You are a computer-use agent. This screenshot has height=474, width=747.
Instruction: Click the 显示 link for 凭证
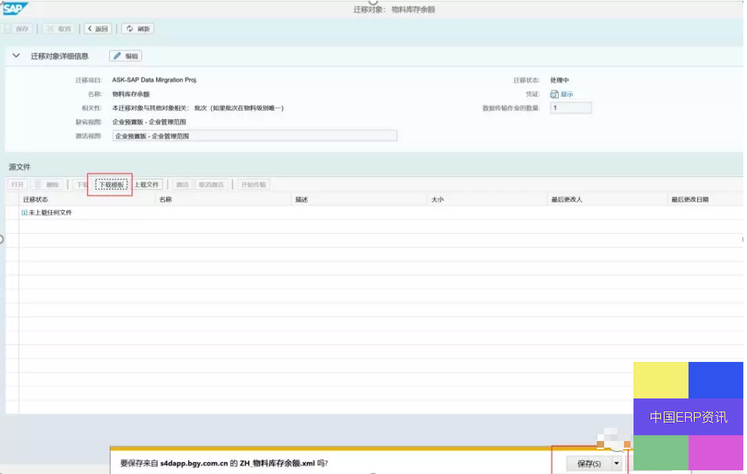tap(567, 95)
